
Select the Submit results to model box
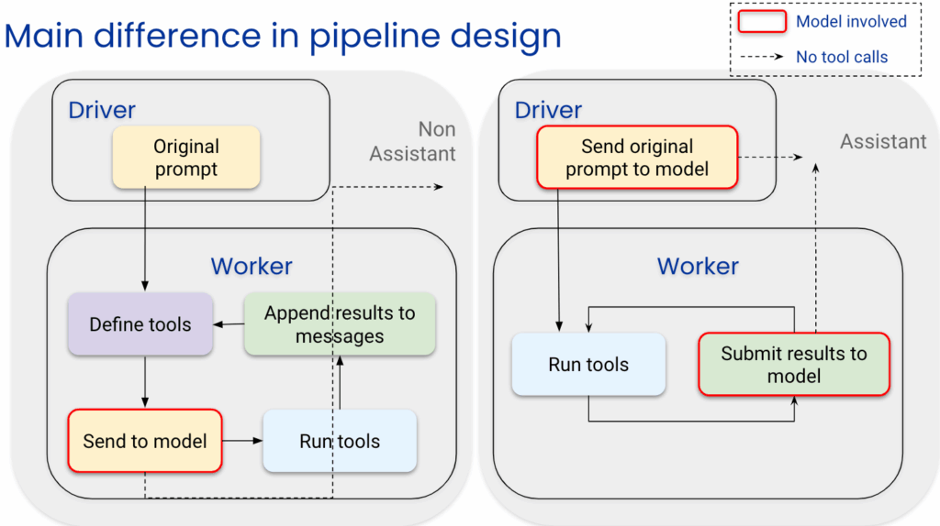(x=794, y=365)
